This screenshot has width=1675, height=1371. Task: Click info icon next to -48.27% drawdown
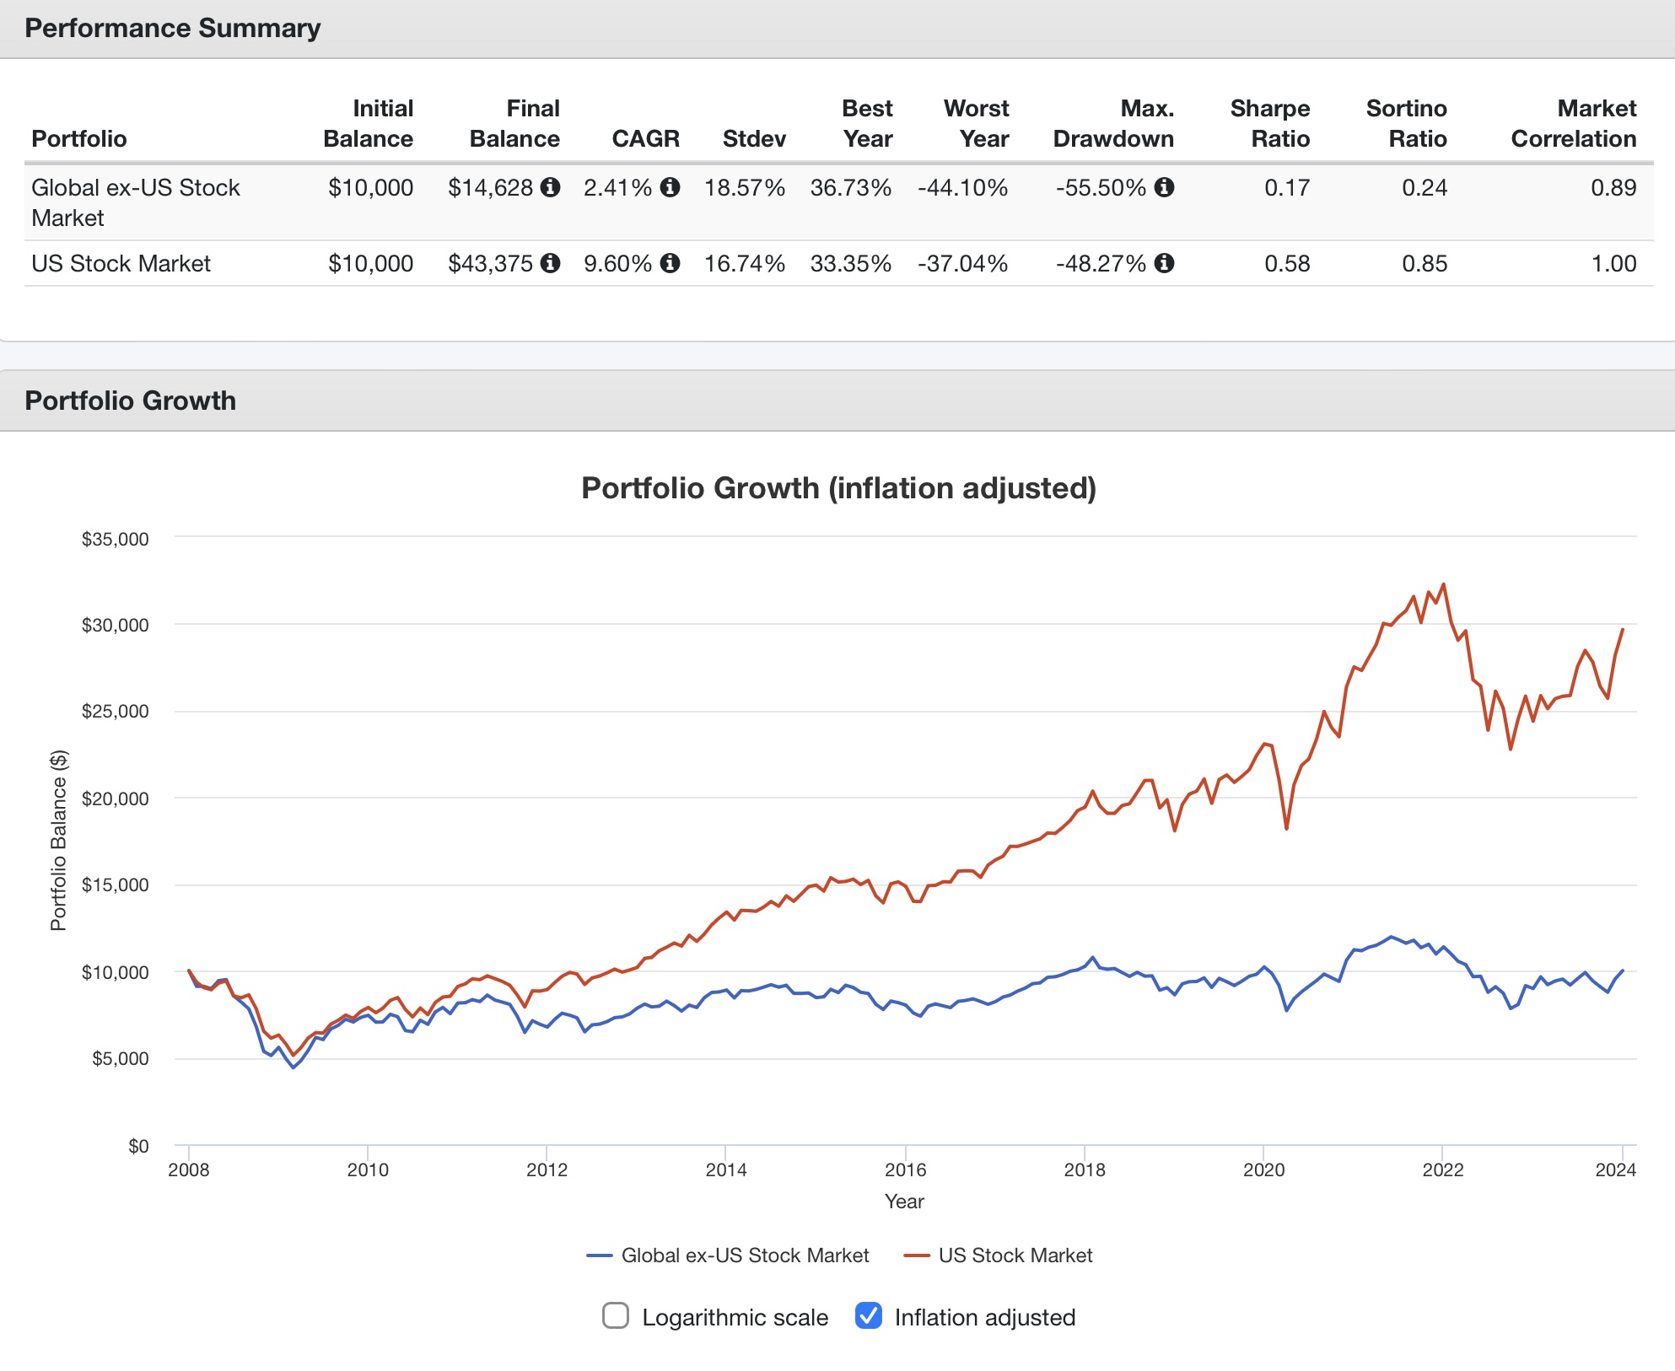(1164, 263)
